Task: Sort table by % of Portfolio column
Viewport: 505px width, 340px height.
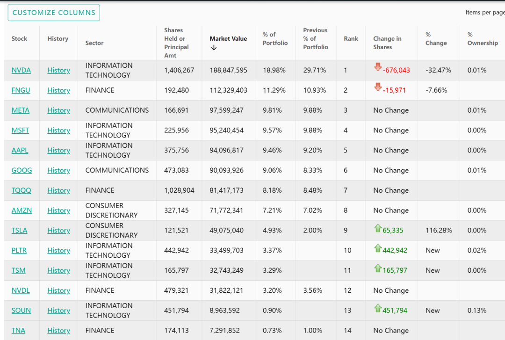Action: 275,39
